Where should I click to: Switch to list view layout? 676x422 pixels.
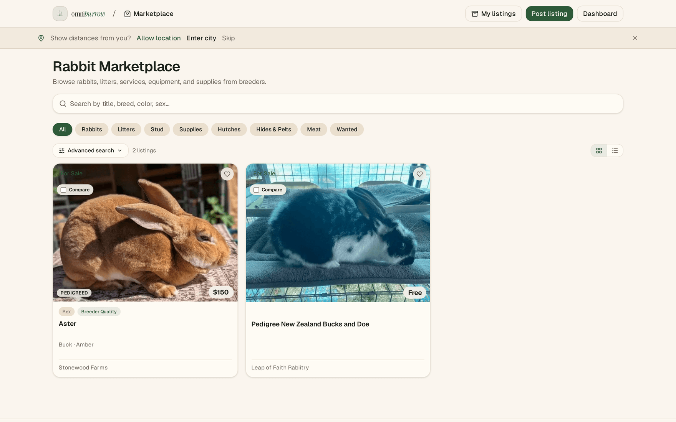click(x=615, y=150)
